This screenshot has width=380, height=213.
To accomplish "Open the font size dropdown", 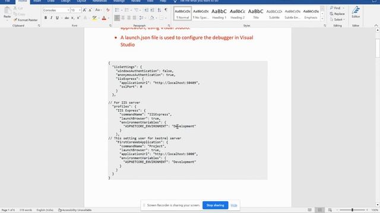I will click(x=80, y=10).
